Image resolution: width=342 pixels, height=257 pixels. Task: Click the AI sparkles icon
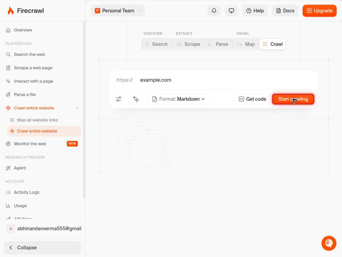(x=136, y=99)
